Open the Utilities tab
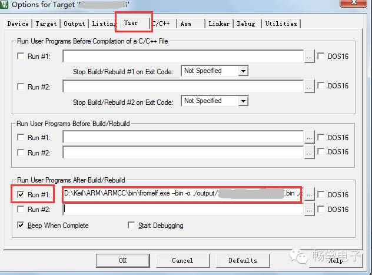This screenshot has width=372, height=275. (x=281, y=24)
